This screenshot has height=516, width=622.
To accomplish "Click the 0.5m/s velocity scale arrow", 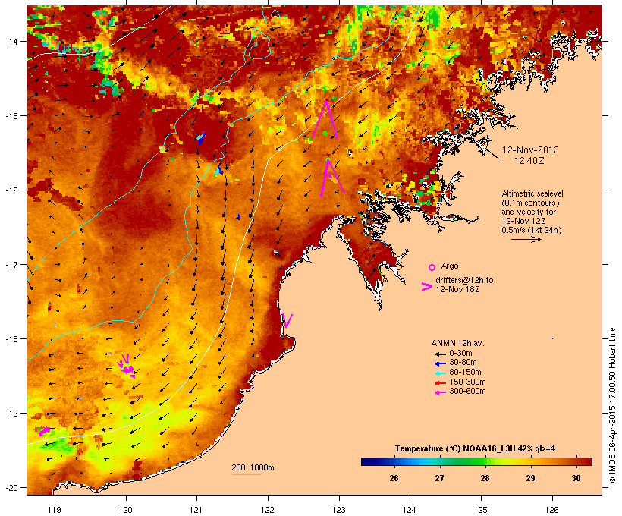I will [526, 239].
